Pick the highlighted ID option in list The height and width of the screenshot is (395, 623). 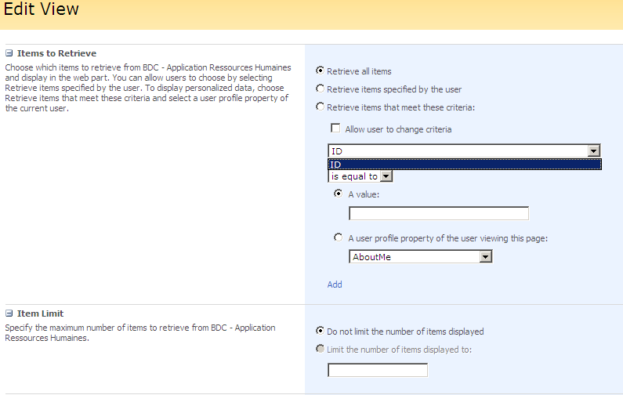click(x=464, y=165)
